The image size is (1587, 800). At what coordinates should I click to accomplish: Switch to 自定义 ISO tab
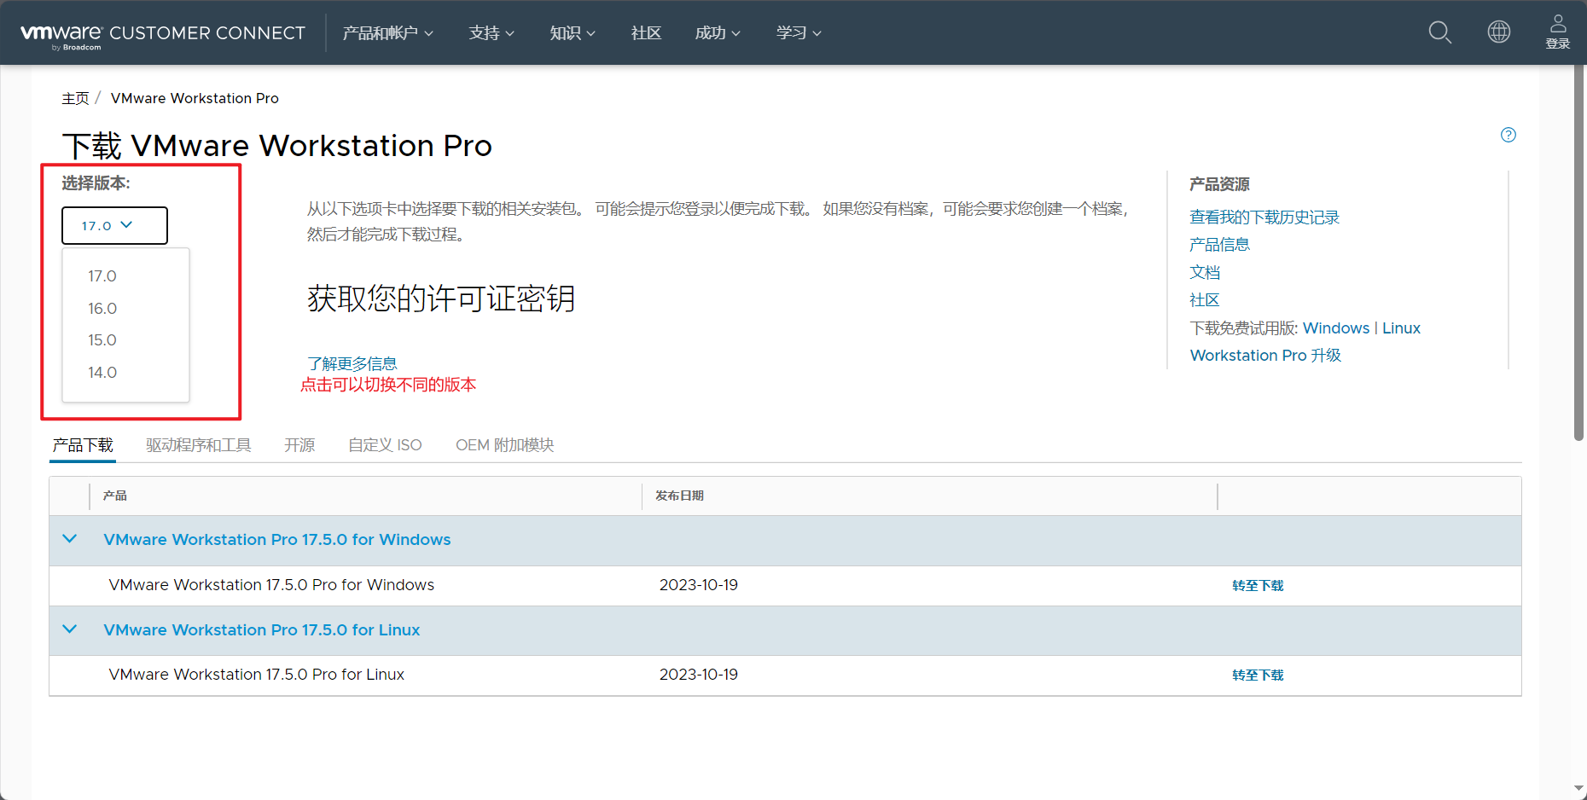[x=385, y=445]
